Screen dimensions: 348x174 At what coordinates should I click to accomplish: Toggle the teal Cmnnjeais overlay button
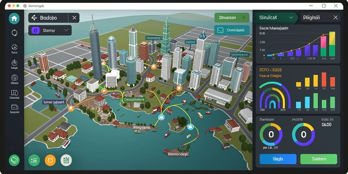pyautogui.click(x=232, y=30)
